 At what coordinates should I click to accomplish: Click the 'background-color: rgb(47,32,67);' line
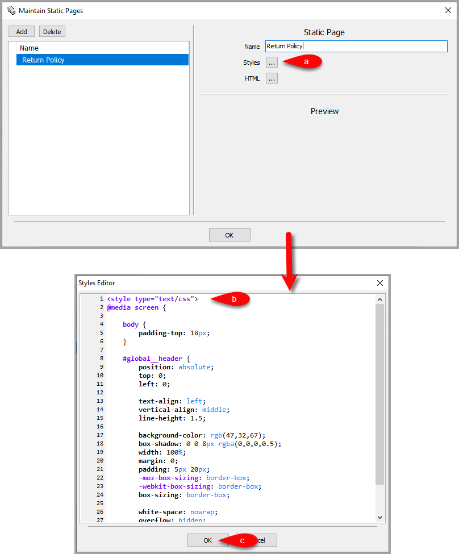[202, 435]
